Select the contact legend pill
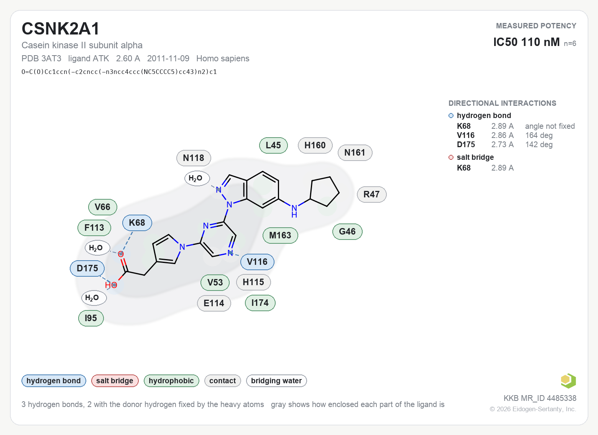Image resolution: width=598 pixels, height=435 pixels. (223, 381)
